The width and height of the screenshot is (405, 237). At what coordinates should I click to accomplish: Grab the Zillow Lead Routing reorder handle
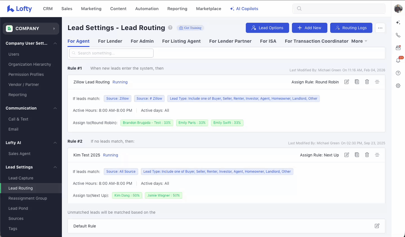pos(377,82)
